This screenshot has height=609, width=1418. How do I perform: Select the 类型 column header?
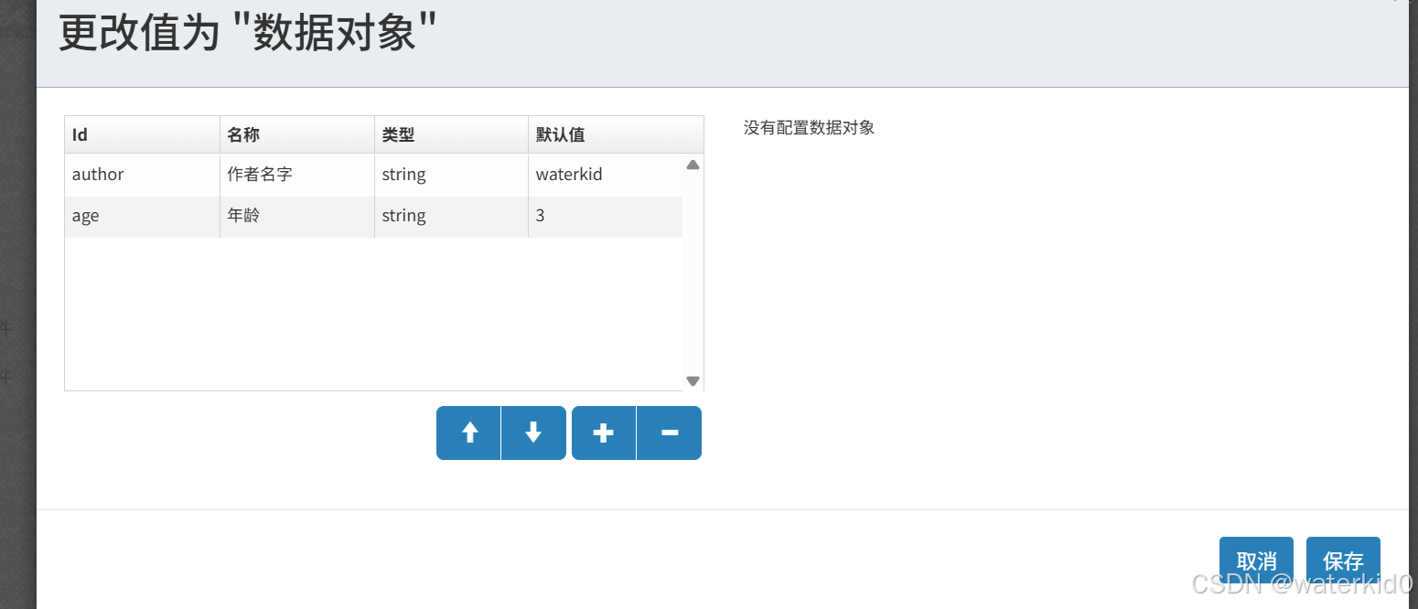coord(451,134)
